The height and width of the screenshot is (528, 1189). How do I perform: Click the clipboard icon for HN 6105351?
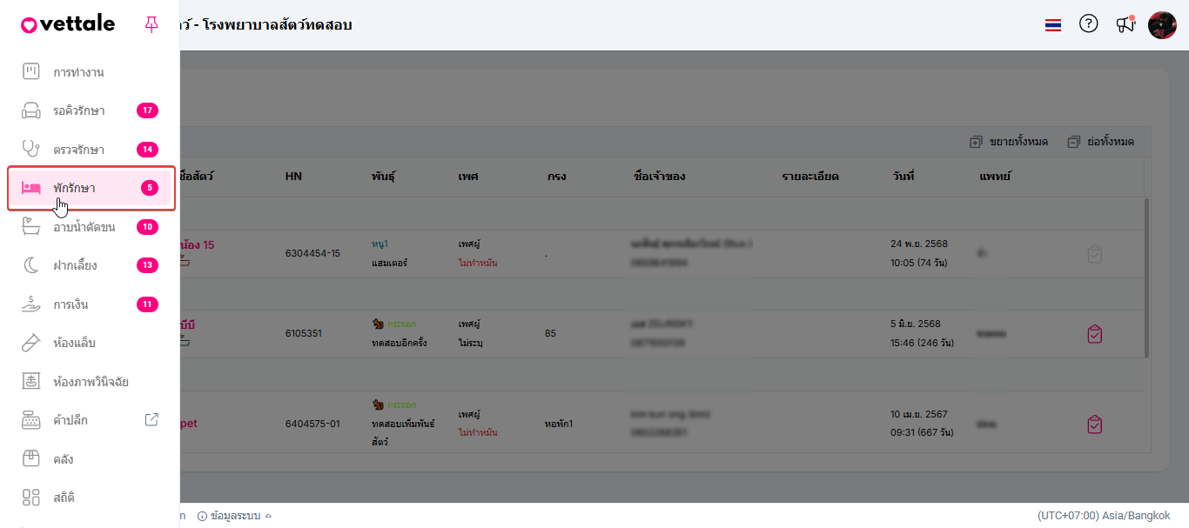[x=1095, y=334]
